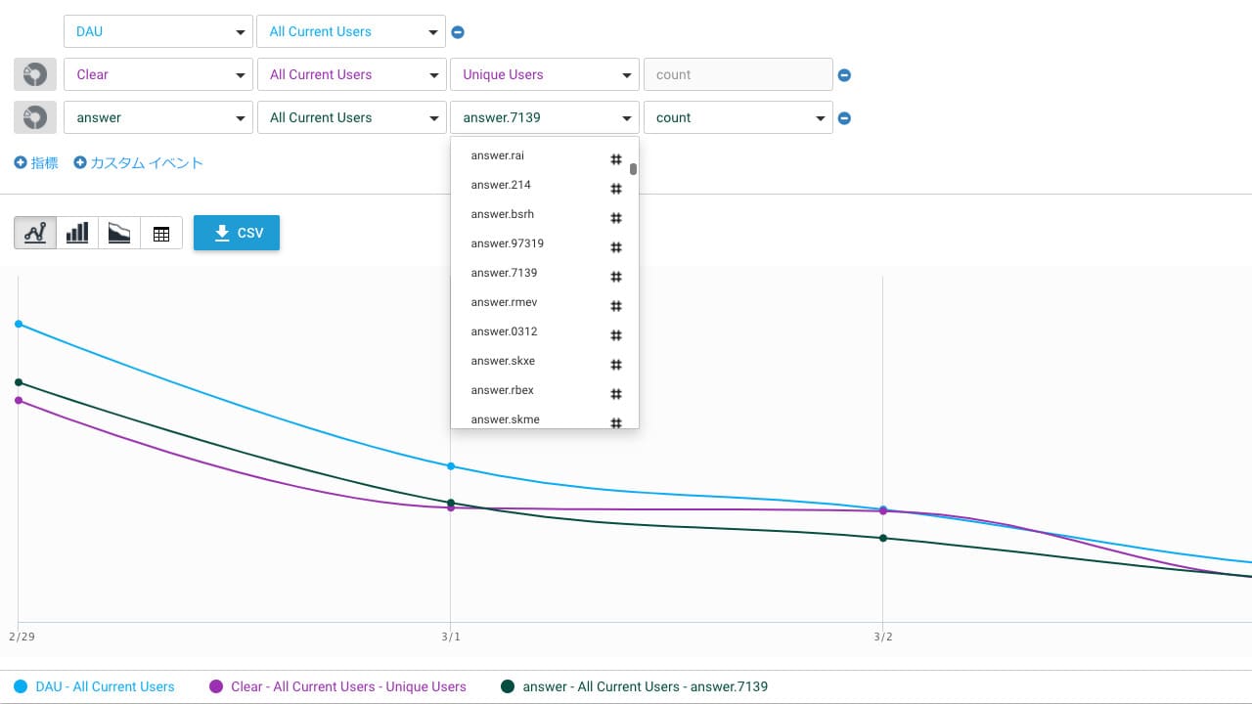Select the line chart view icon
Viewport: 1252px width, 704px height.
click(x=35, y=233)
